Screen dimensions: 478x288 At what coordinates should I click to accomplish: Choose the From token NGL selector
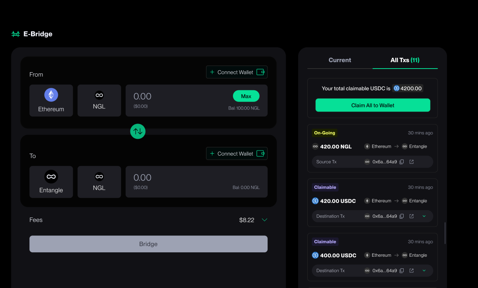(x=99, y=100)
